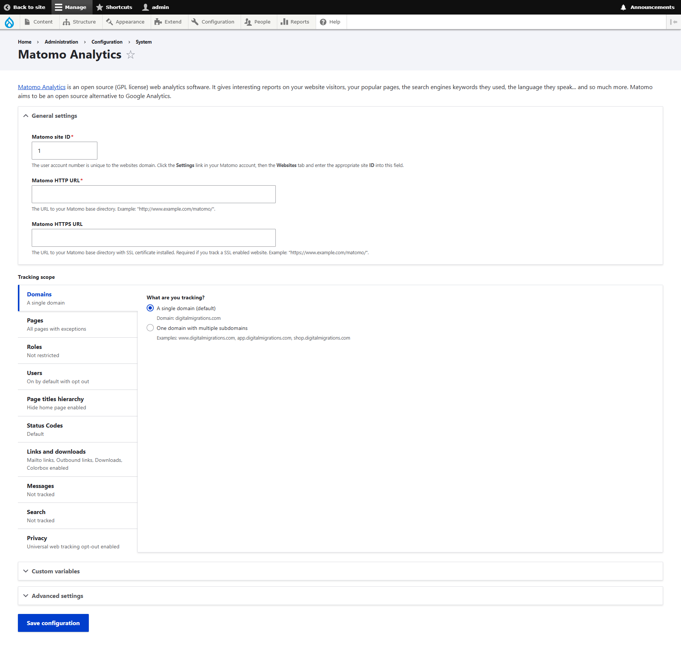Image resolution: width=681 pixels, height=668 pixels.
Task: Go to Configuration breadcrumb link
Action: click(x=107, y=42)
